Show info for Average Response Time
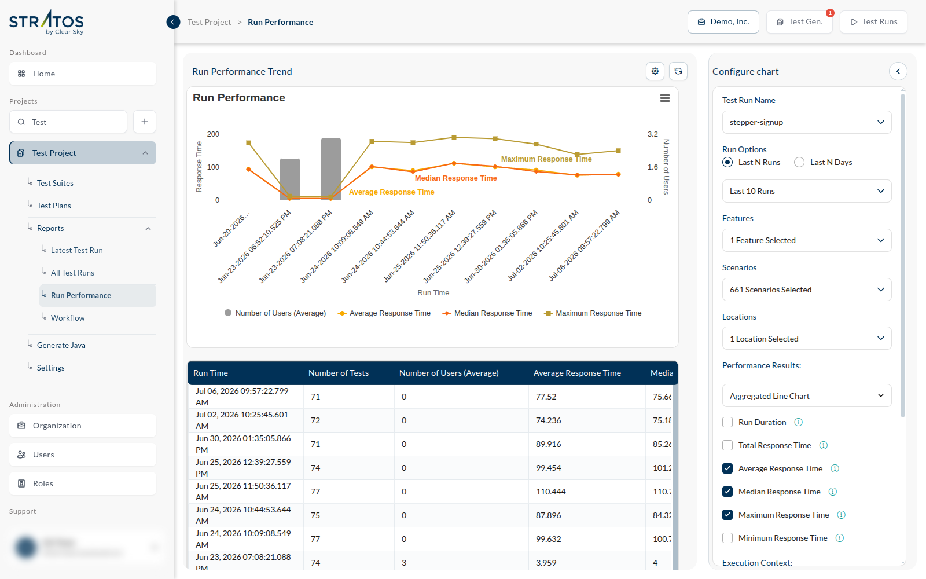Screen dimensions: 926x579 click(x=835, y=468)
